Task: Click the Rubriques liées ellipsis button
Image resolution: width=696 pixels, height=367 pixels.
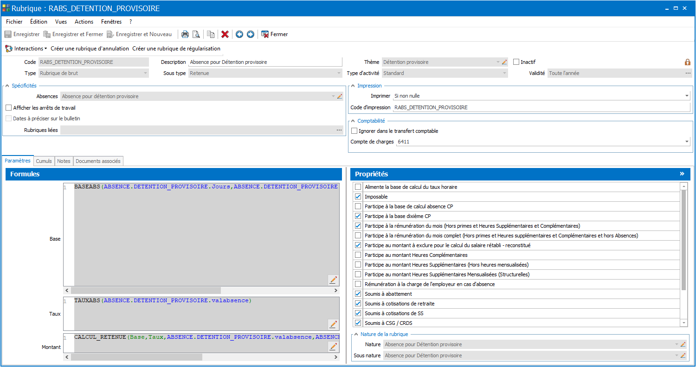Action: 339,130
